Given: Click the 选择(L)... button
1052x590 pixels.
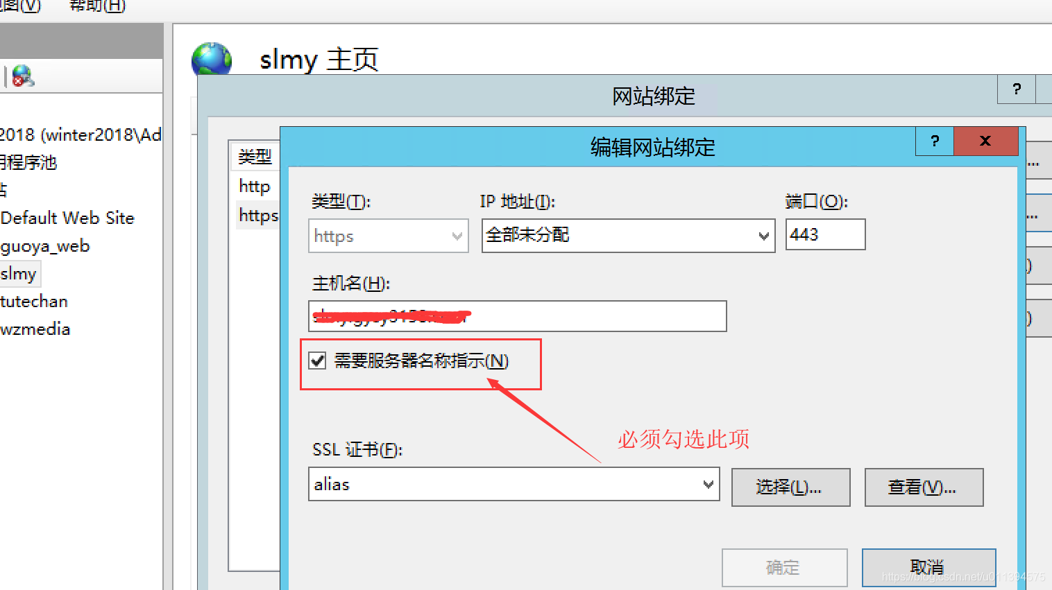Looking at the screenshot, I should coord(790,487).
